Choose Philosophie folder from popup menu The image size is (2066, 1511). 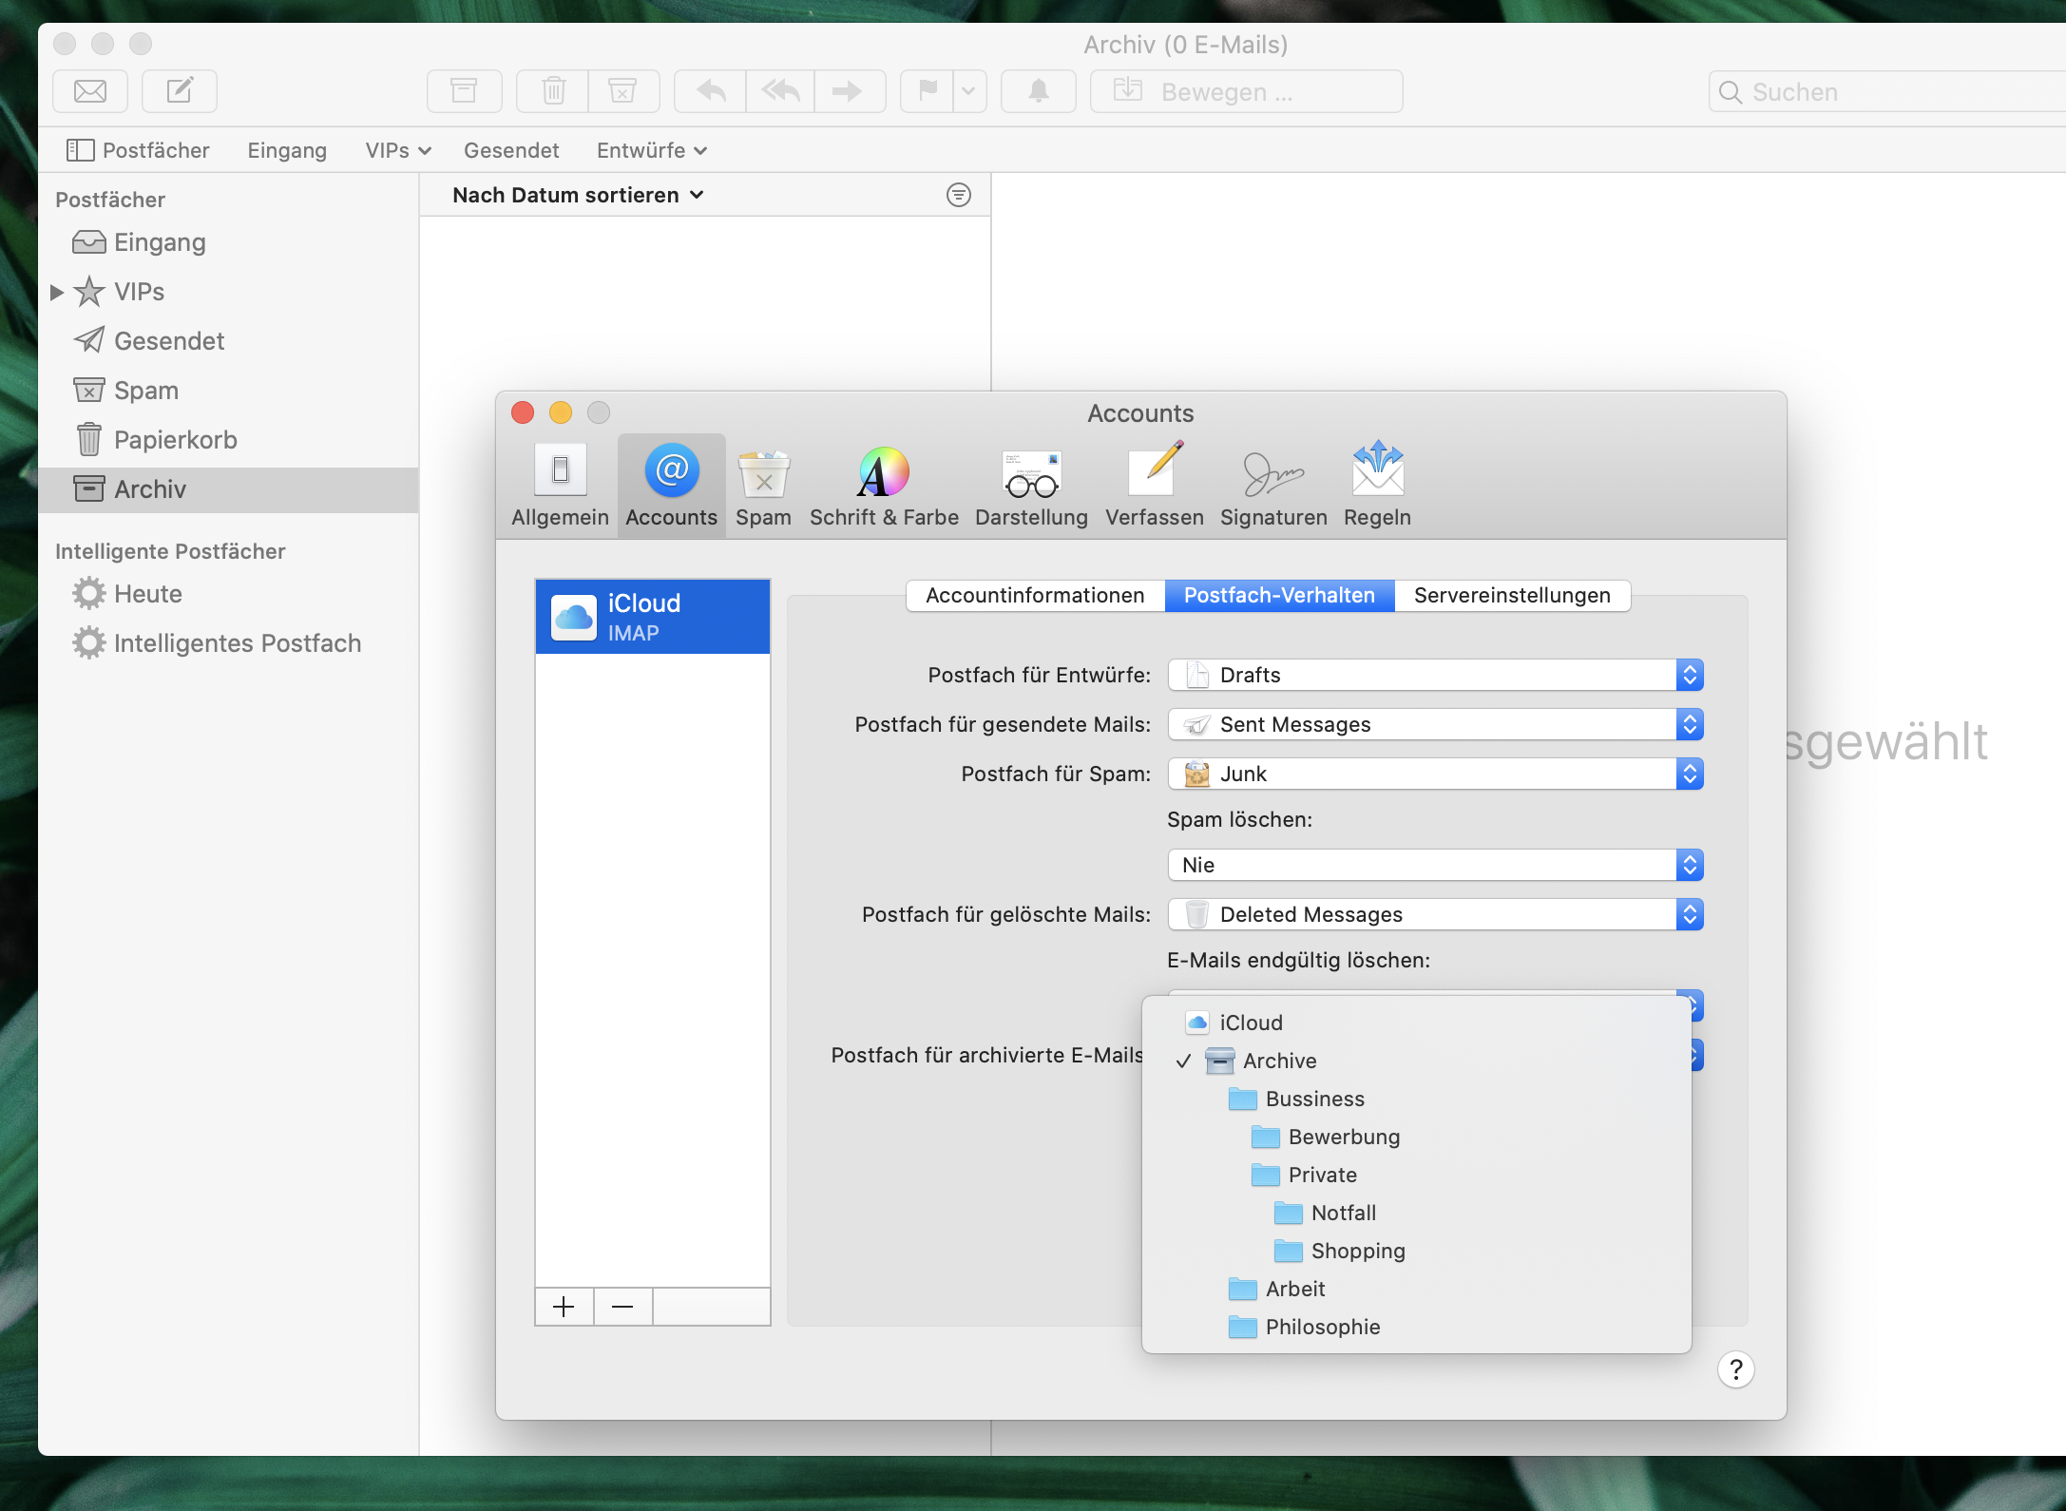1322,1327
